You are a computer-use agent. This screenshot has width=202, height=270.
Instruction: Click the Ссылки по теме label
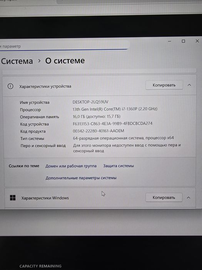pos(24,166)
